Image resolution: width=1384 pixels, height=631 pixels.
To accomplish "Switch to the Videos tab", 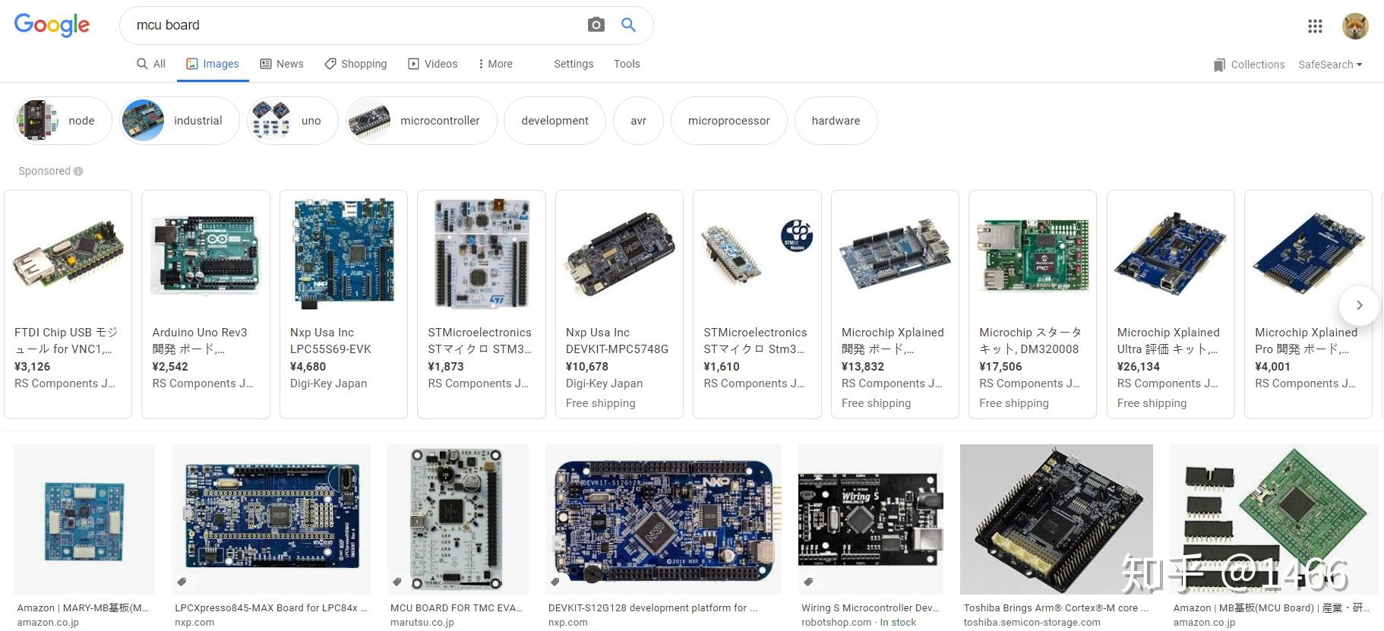I will point(433,64).
